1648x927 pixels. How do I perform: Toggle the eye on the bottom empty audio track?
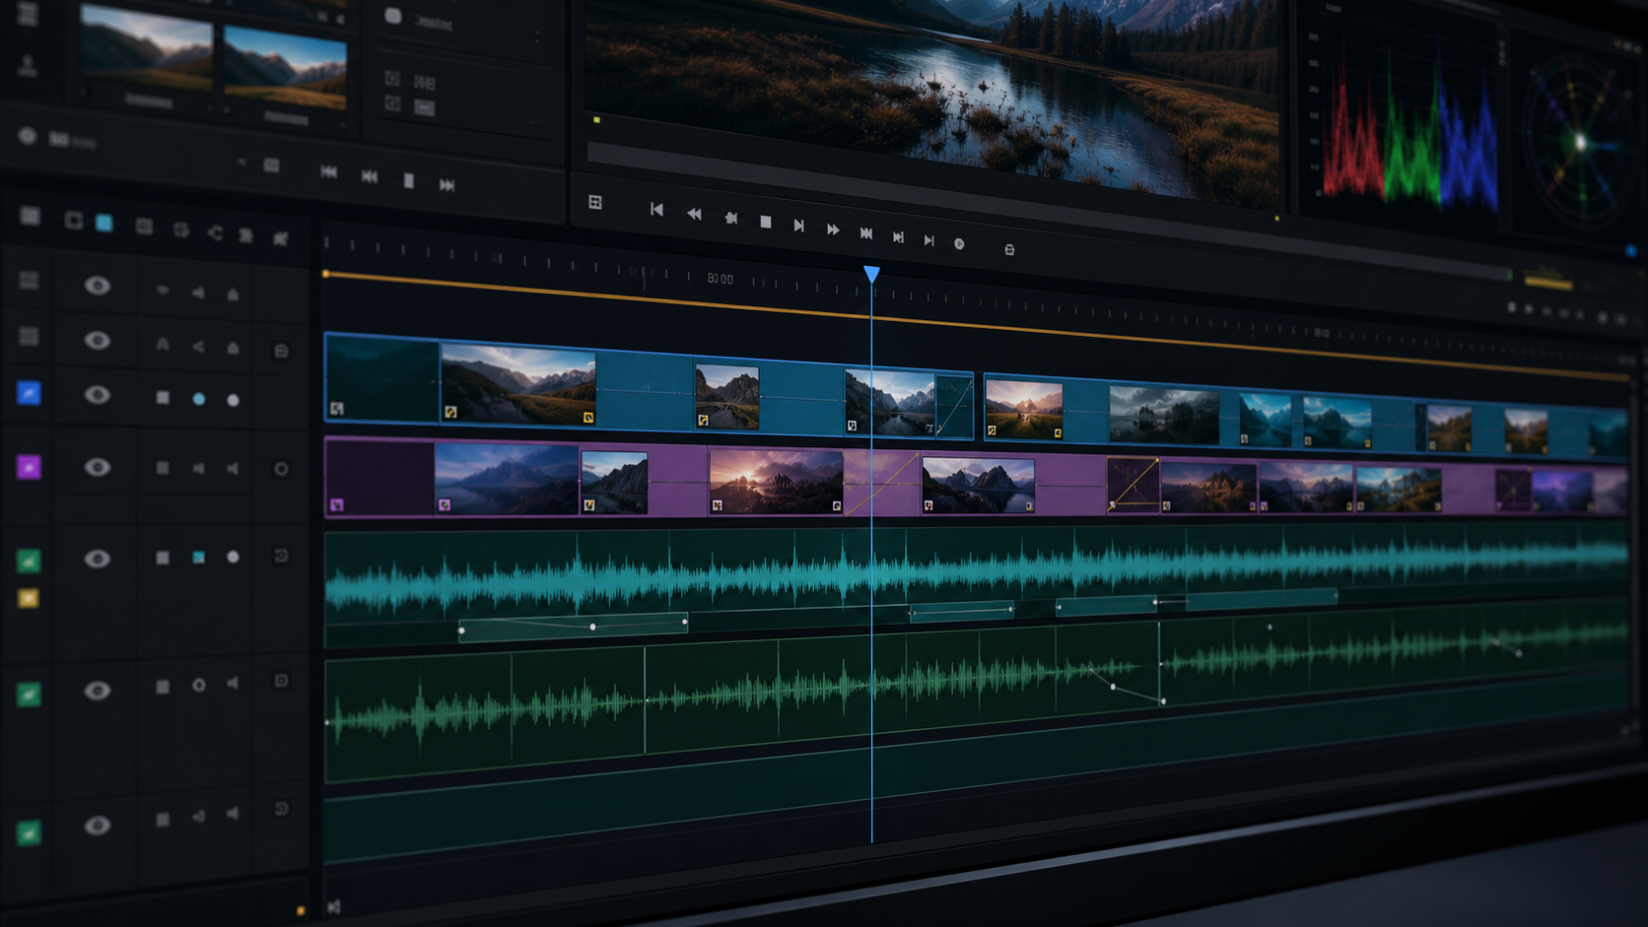pyautogui.click(x=97, y=826)
